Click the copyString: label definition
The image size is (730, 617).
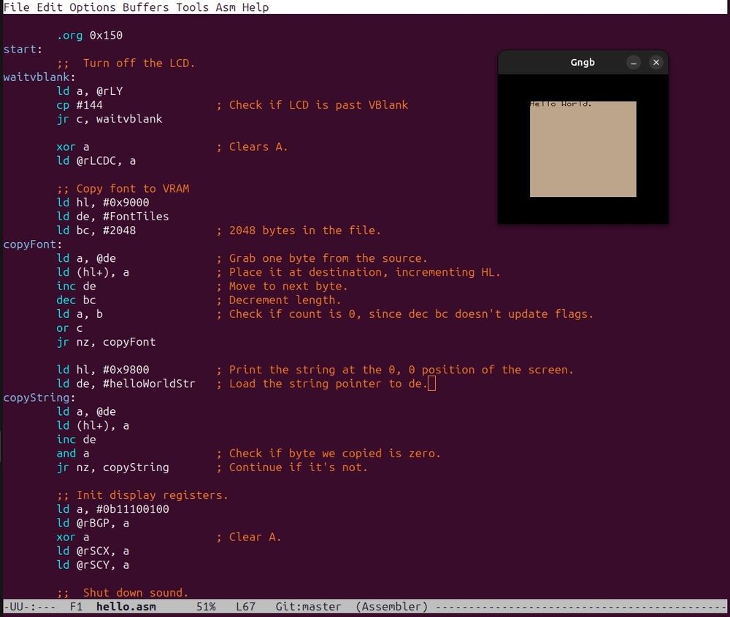pyautogui.click(x=39, y=398)
